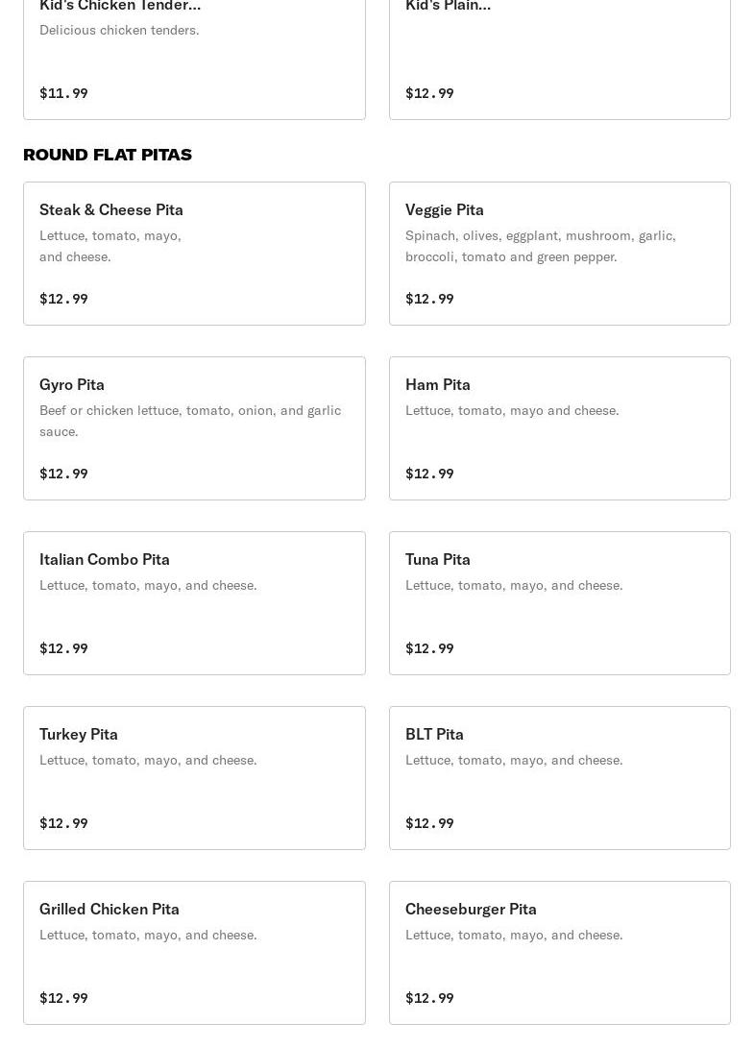Choose the Cheeseburger Pita item
754x1047 pixels.
coord(560,954)
